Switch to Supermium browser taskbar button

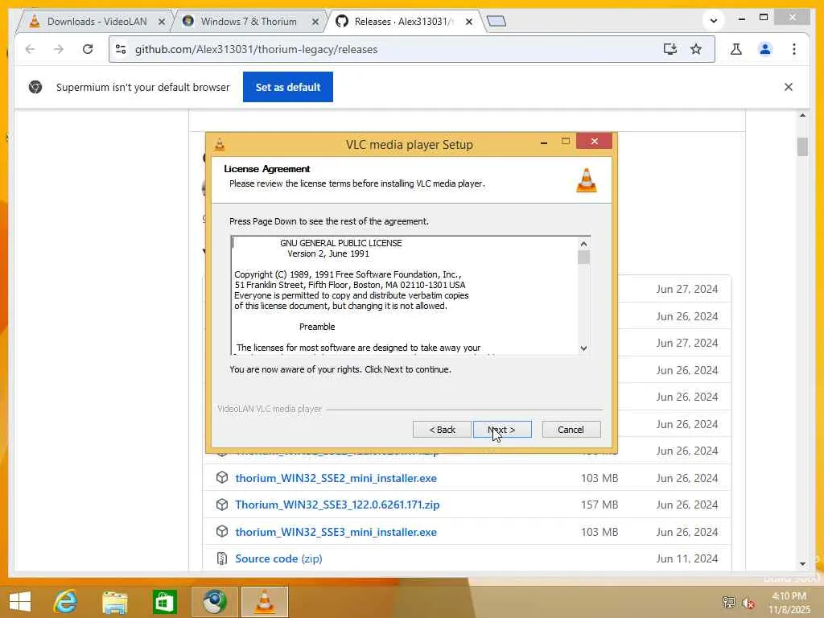pos(214,602)
